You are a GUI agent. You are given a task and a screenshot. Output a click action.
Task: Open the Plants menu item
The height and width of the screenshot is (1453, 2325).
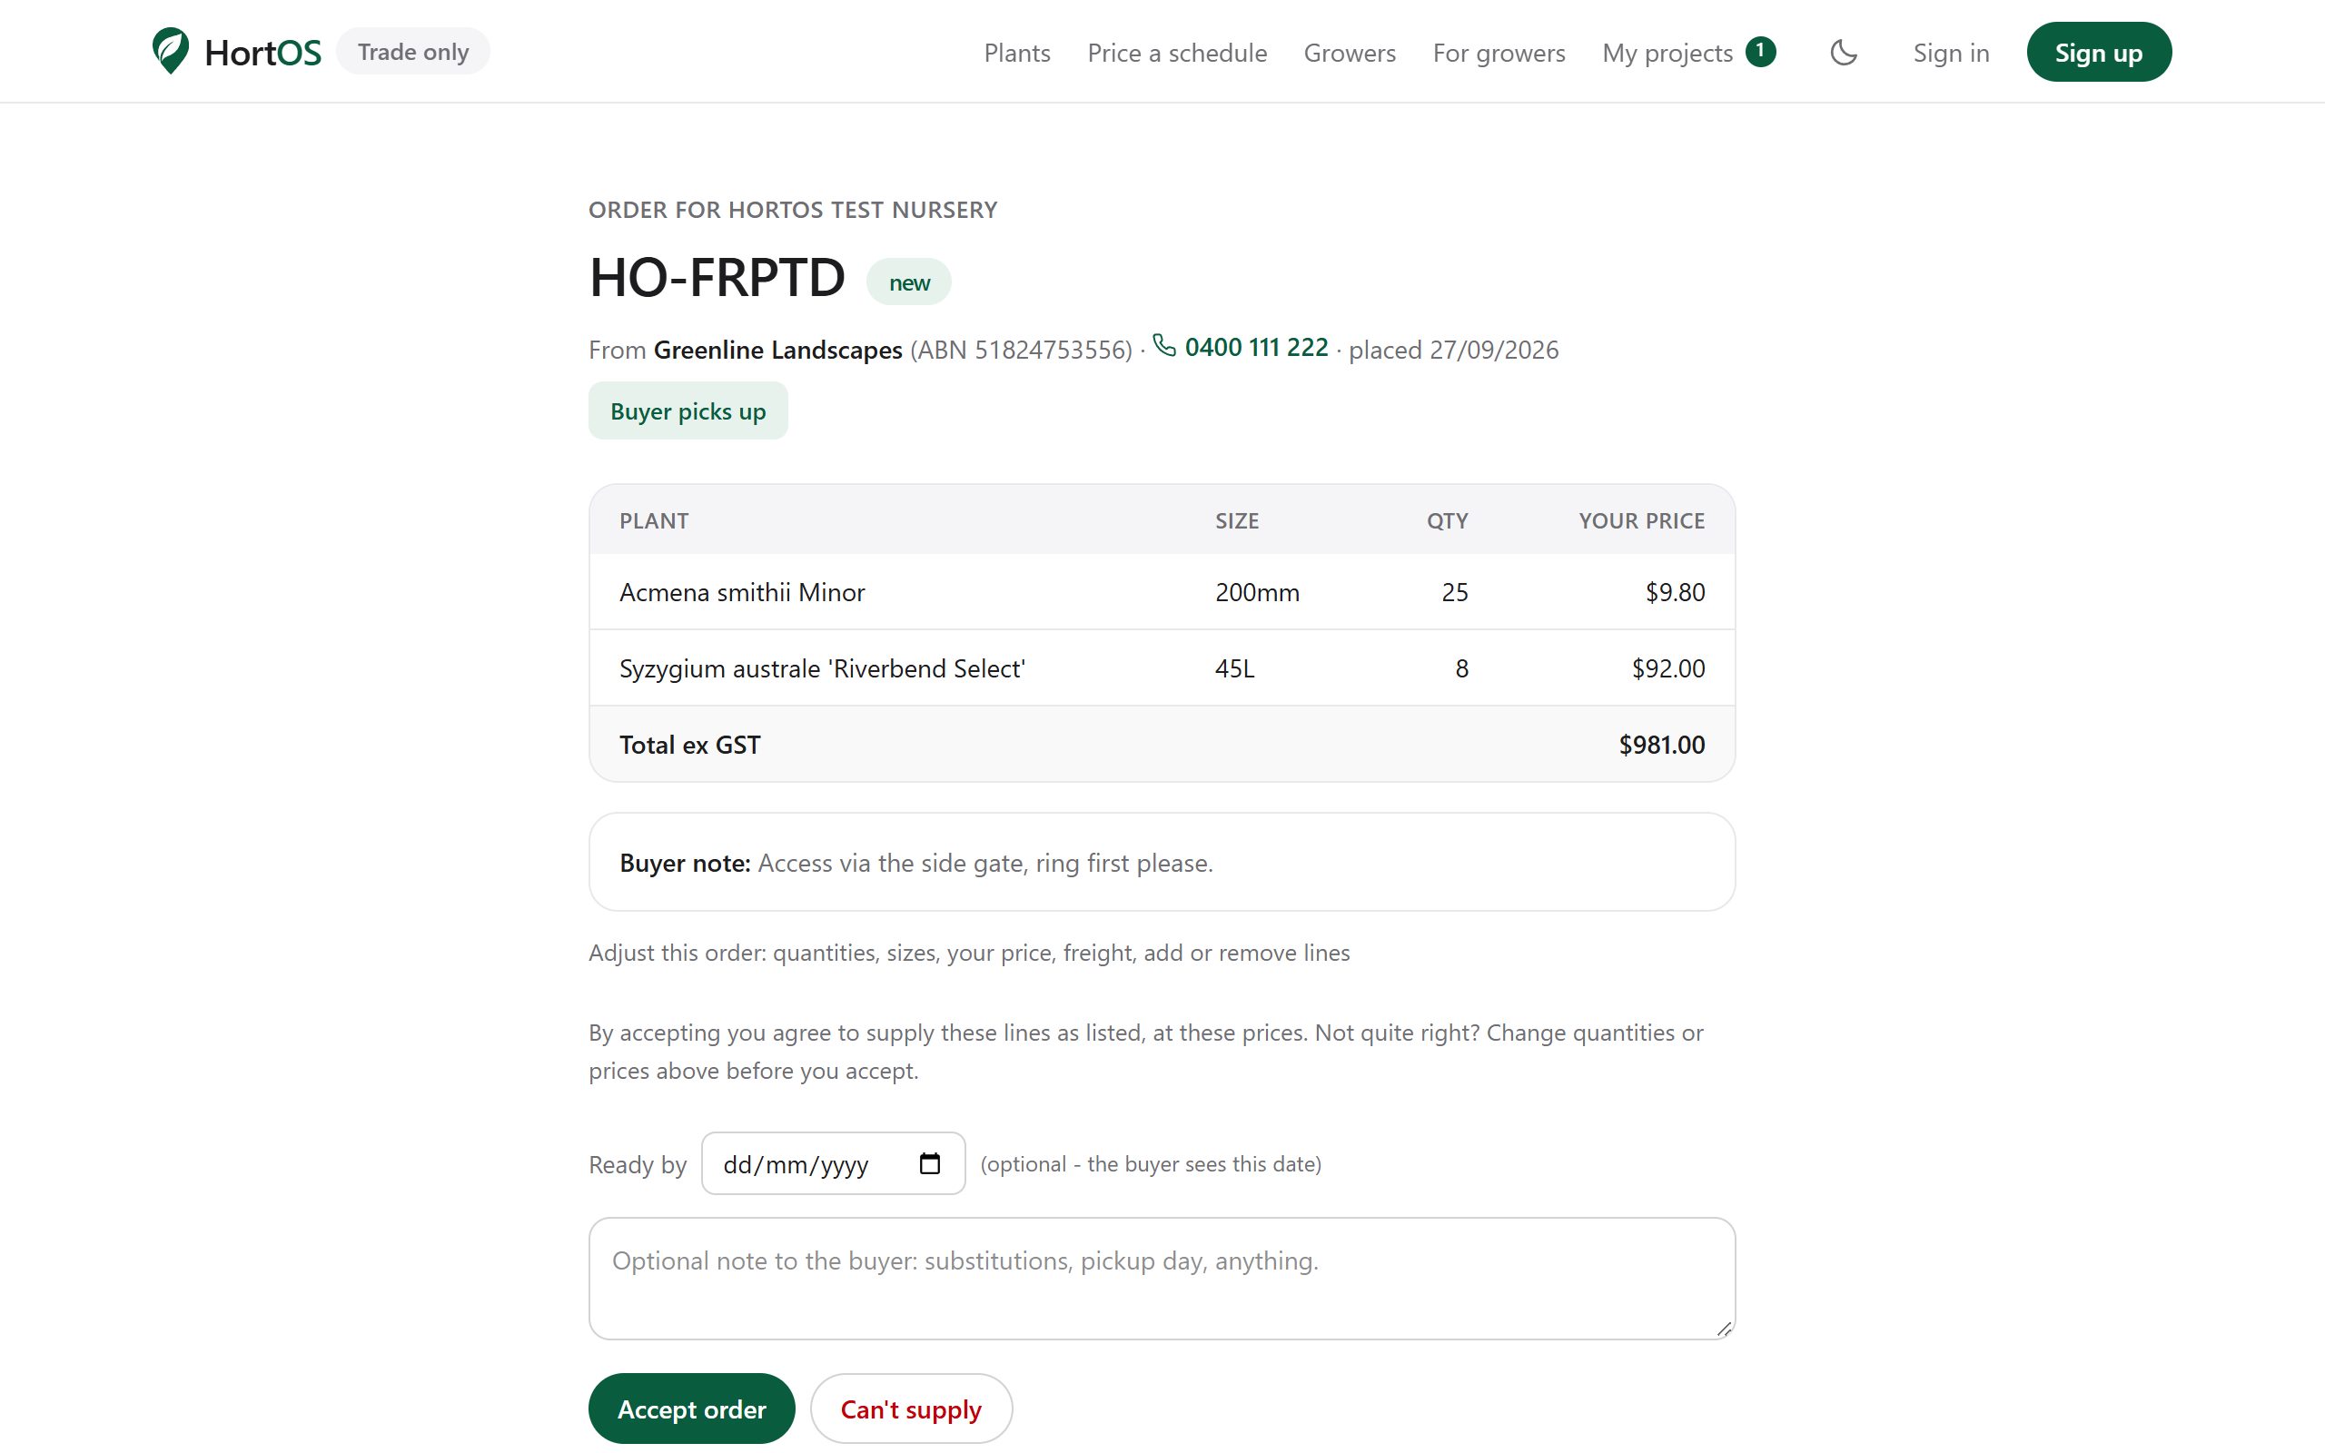pos(1016,52)
